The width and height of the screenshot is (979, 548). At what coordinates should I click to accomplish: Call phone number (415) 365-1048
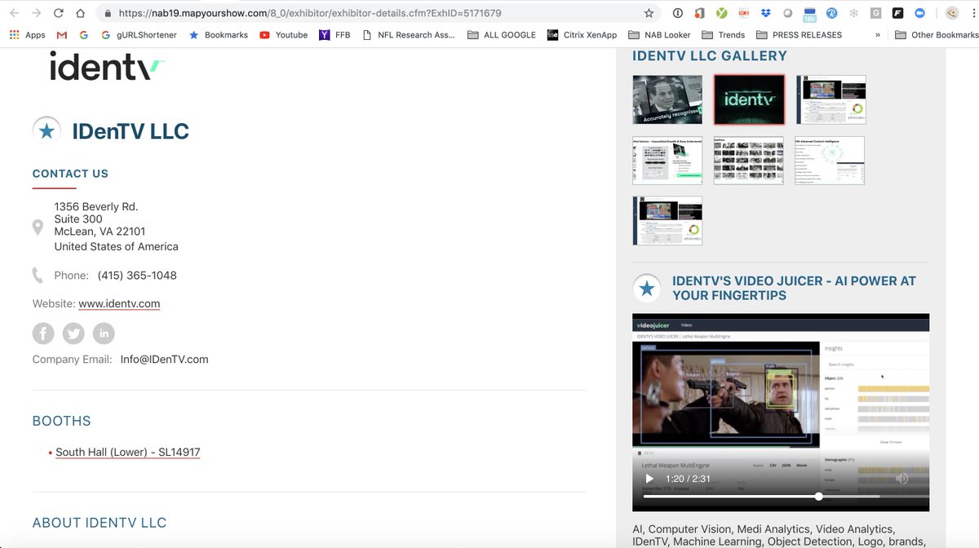pos(137,275)
